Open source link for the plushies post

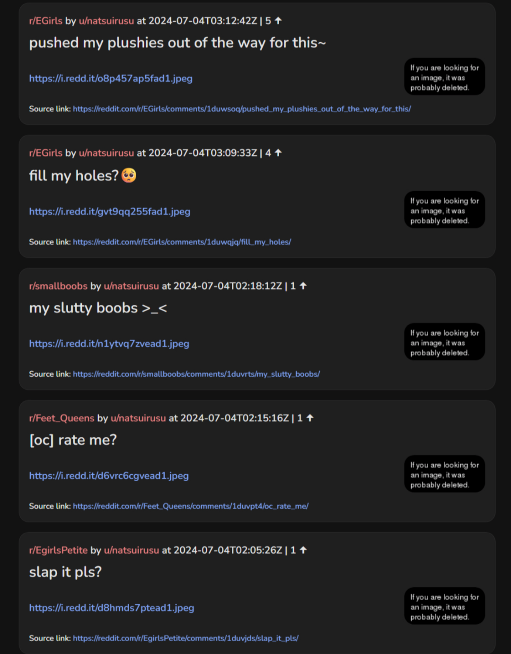pos(242,109)
